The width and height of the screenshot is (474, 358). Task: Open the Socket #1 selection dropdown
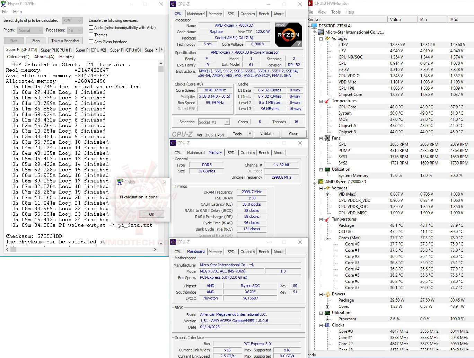click(x=214, y=122)
